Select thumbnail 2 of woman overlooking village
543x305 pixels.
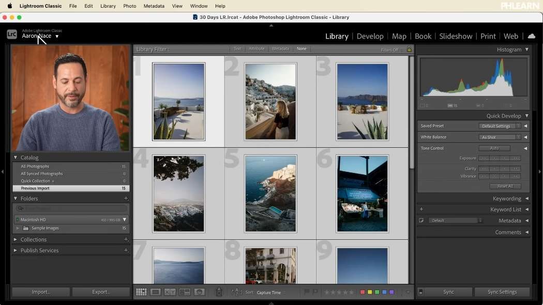[270, 102]
